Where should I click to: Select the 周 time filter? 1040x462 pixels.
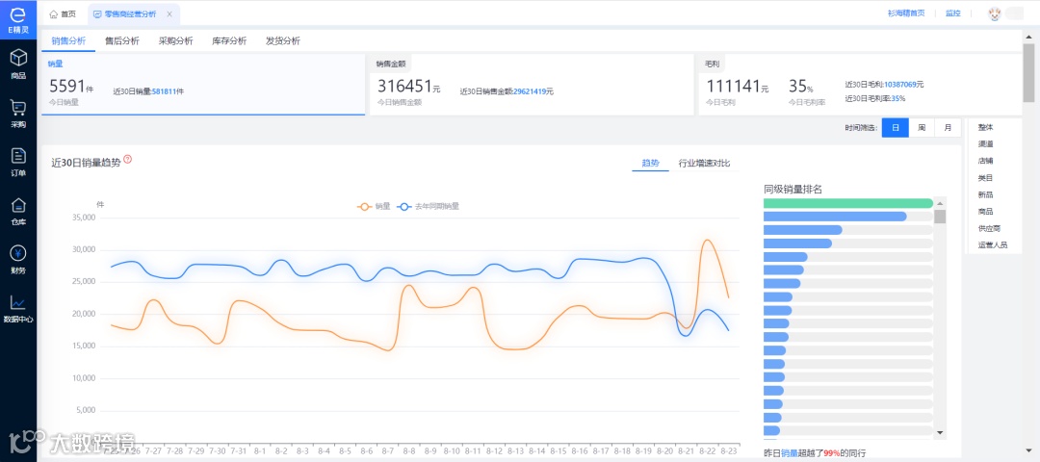coord(922,128)
